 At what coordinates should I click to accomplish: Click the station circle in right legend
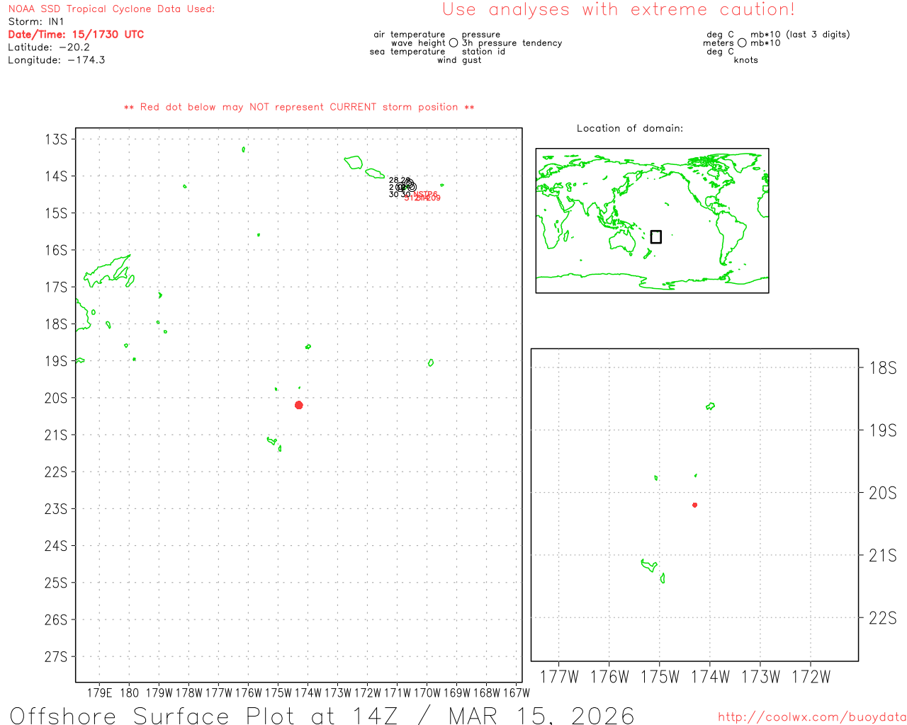[x=742, y=43]
